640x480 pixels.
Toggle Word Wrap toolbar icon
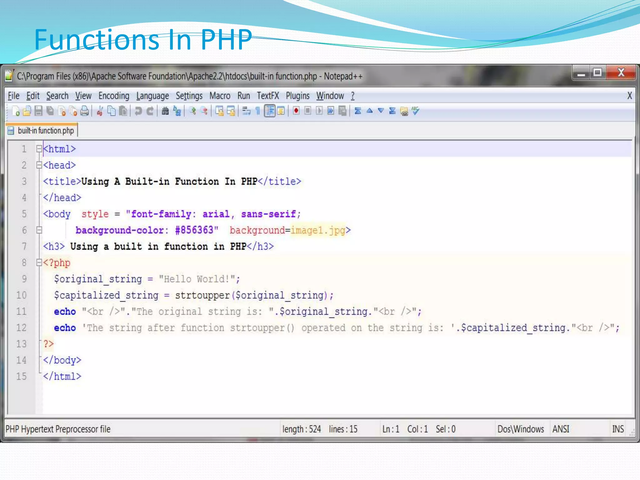point(246,111)
